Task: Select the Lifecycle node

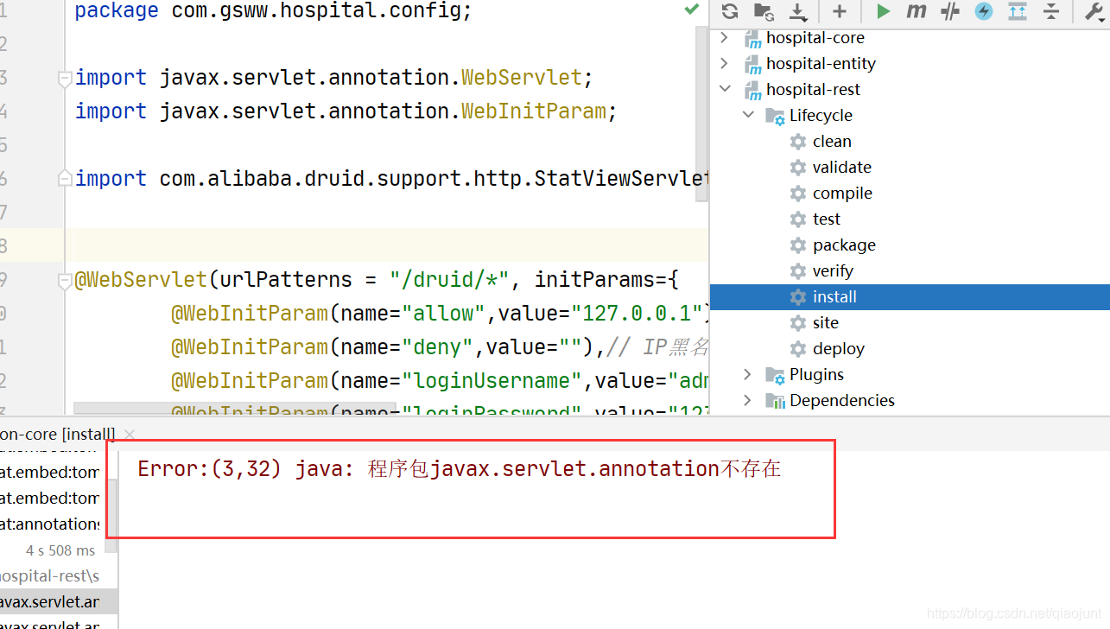Action: [x=821, y=116]
